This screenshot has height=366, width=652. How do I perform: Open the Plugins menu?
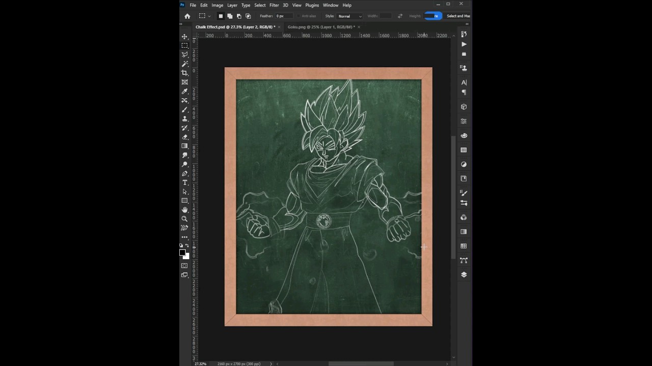tap(312, 5)
